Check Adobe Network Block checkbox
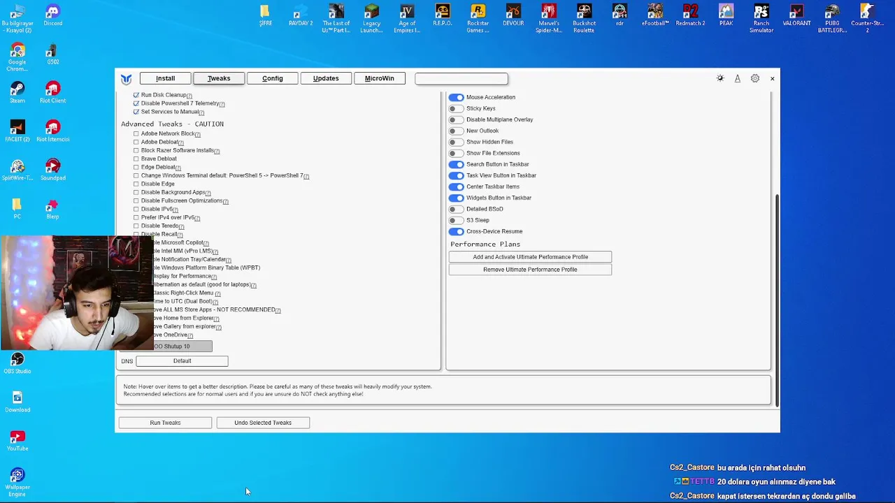This screenshot has height=503, width=895. coord(136,133)
